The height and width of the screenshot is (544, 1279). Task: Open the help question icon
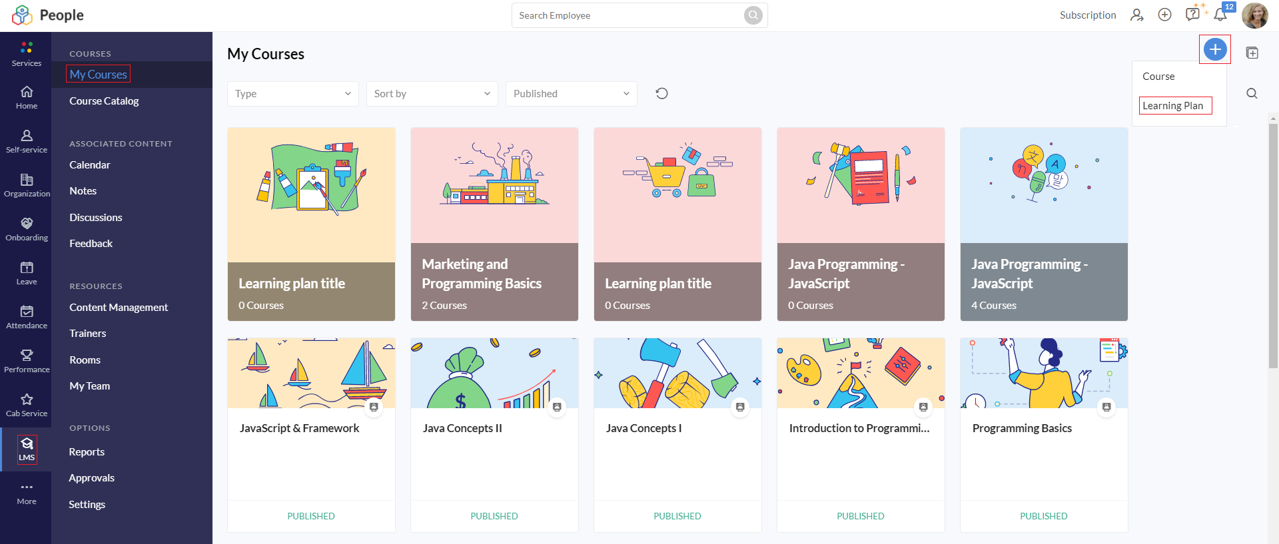[1192, 14]
